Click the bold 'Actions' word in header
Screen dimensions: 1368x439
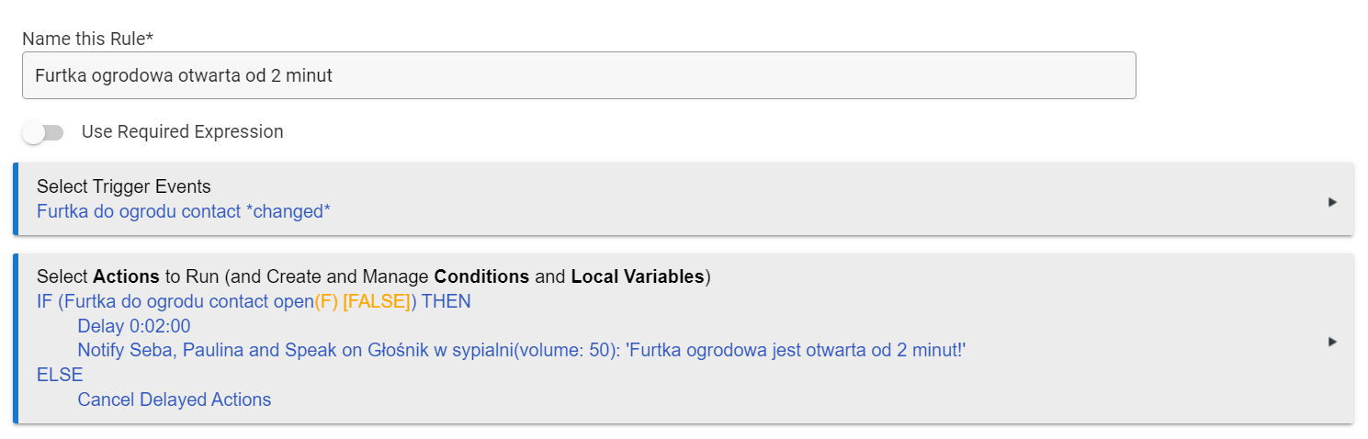pyautogui.click(x=126, y=276)
